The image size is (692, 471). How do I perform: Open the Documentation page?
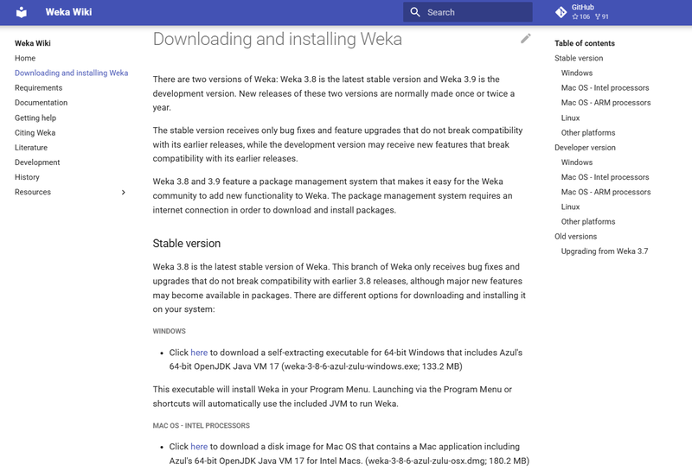[x=41, y=103]
